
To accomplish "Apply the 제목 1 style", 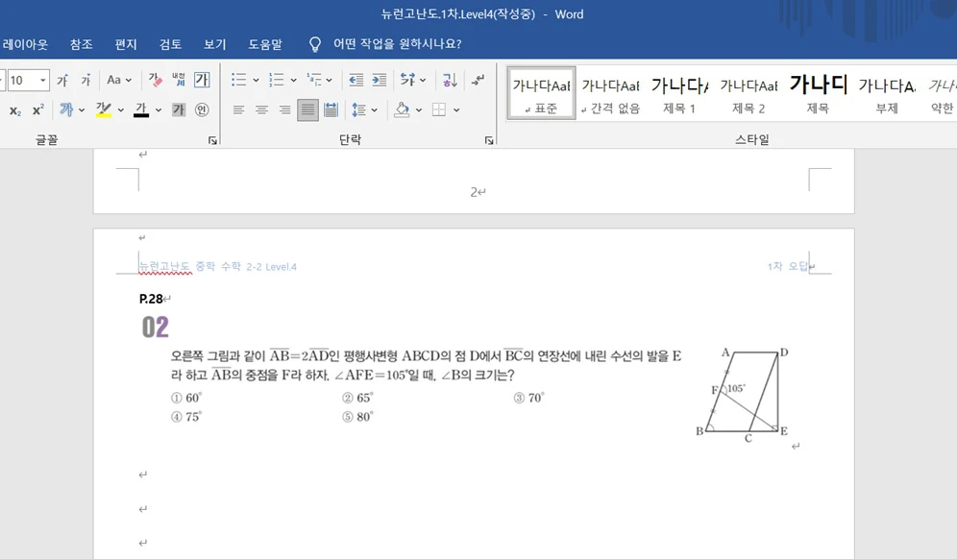I will pyautogui.click(x=678, y=91).
